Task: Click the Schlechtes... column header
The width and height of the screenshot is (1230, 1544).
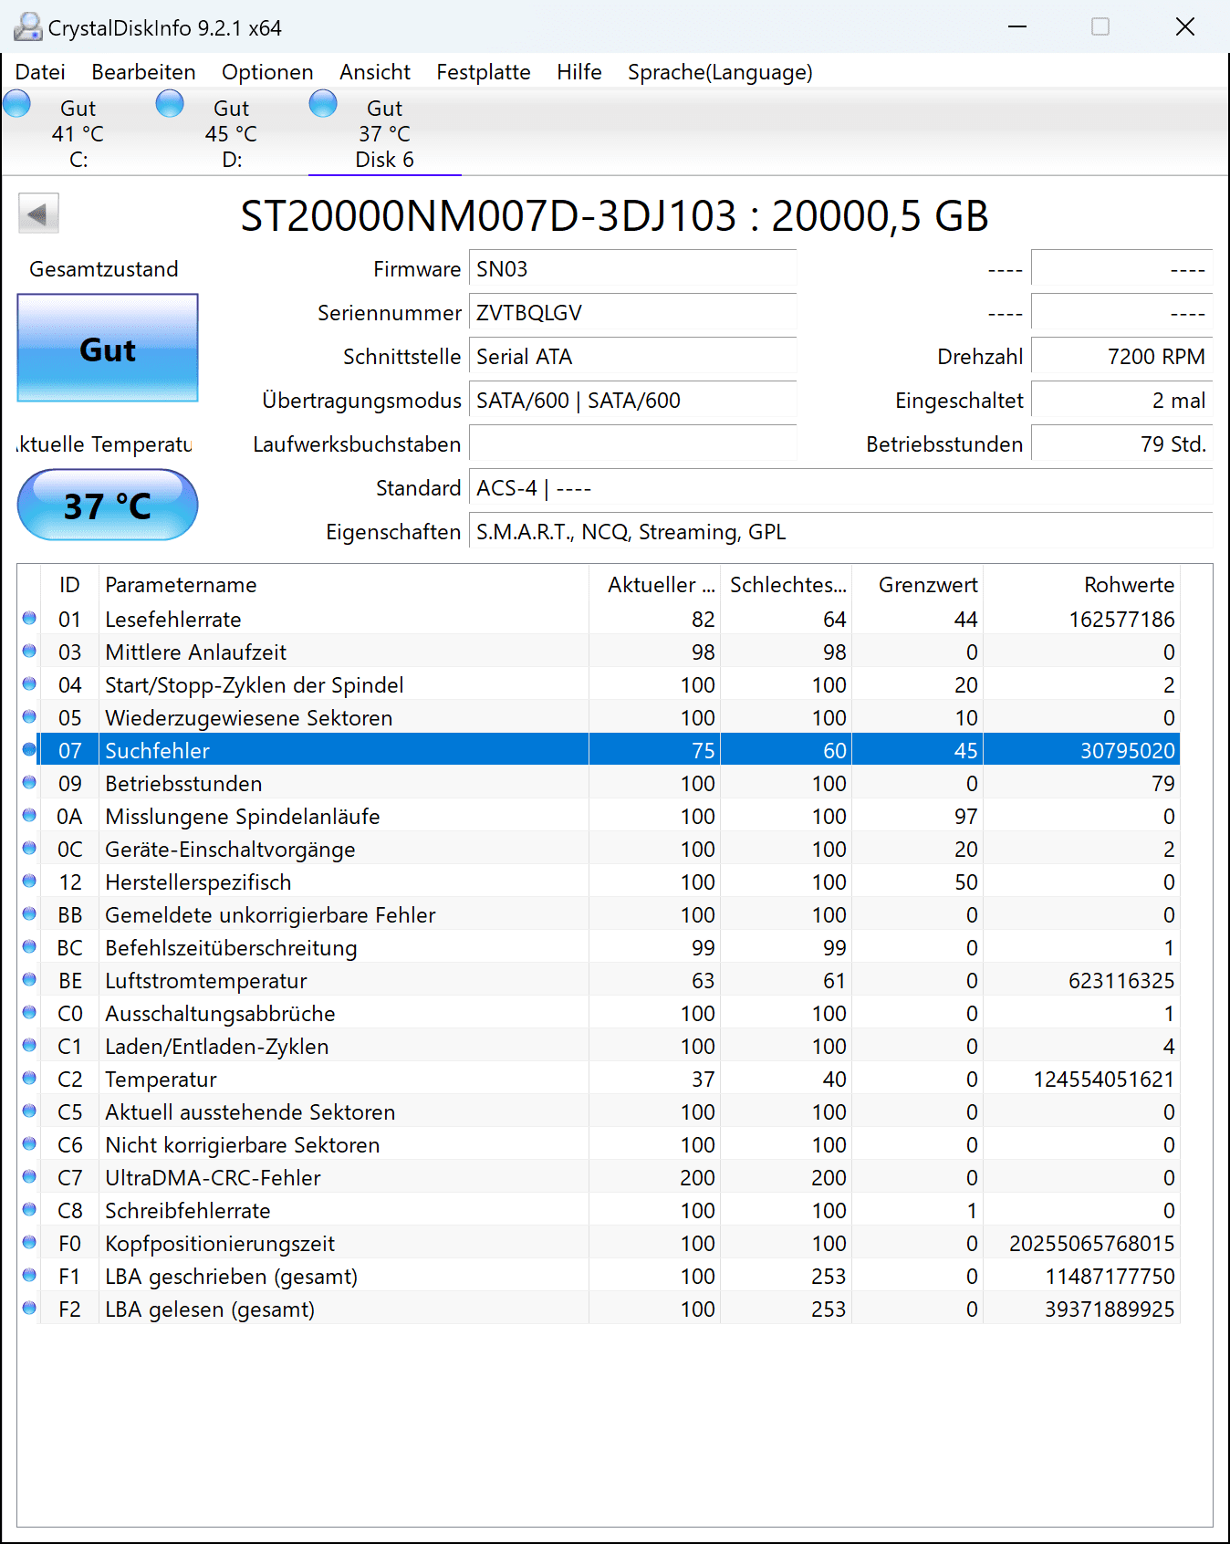Action: 787,585
